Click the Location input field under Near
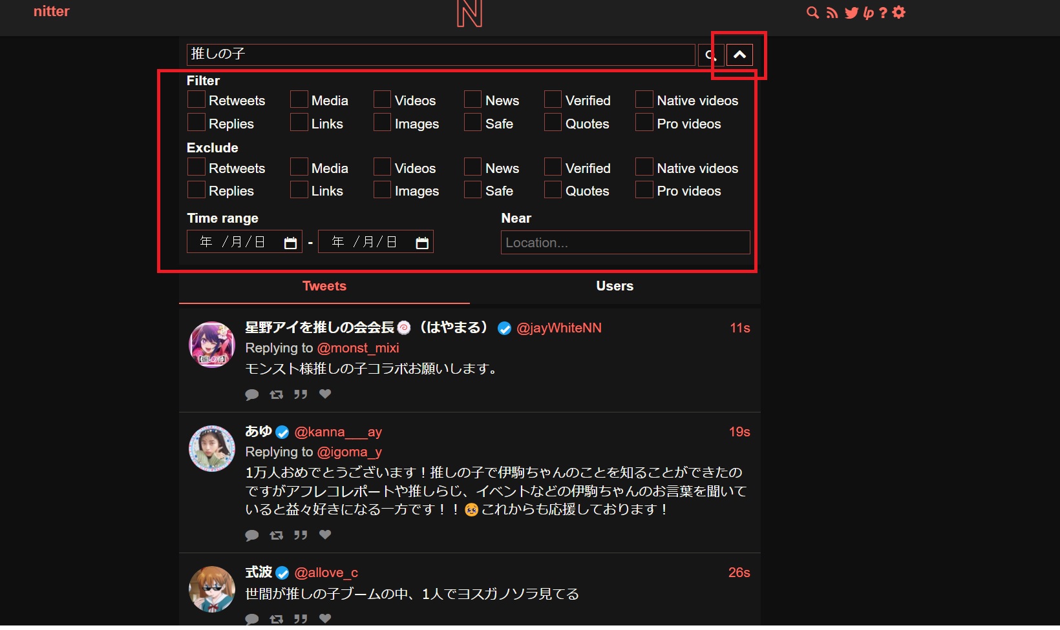The height and width of the screenshot is (630, 1060). coord(624,243)
